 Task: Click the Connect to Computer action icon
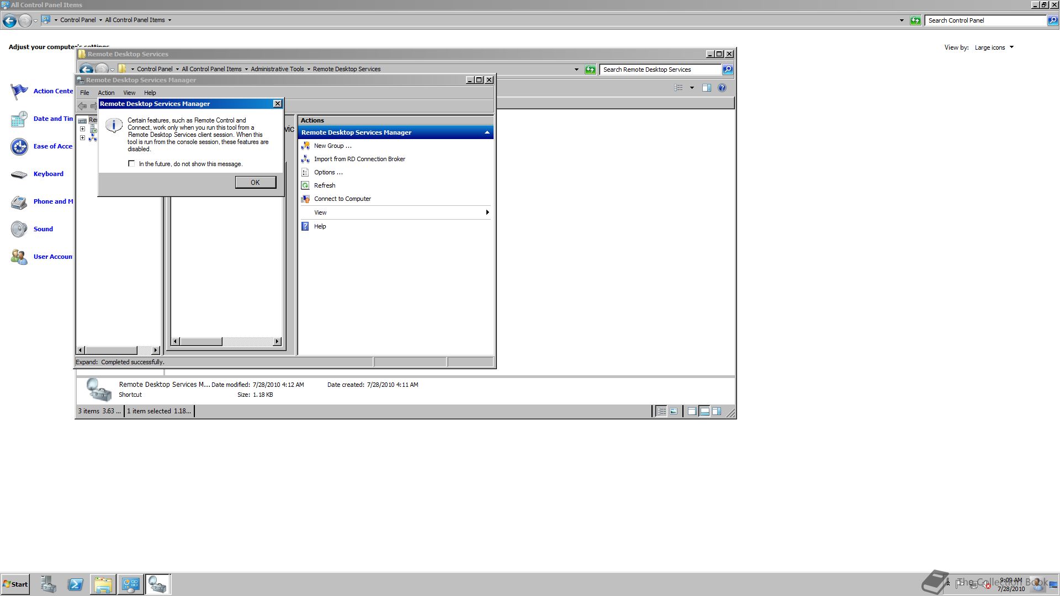click(305, 199)
